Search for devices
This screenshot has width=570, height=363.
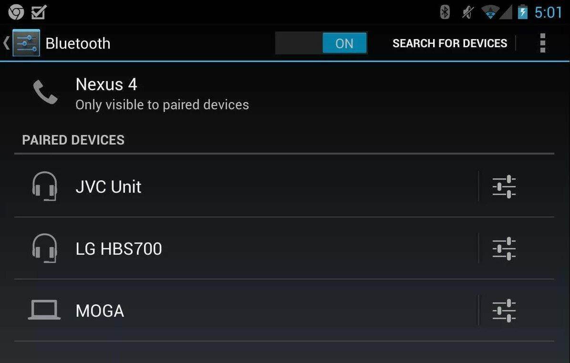click(x=449, y=43)
